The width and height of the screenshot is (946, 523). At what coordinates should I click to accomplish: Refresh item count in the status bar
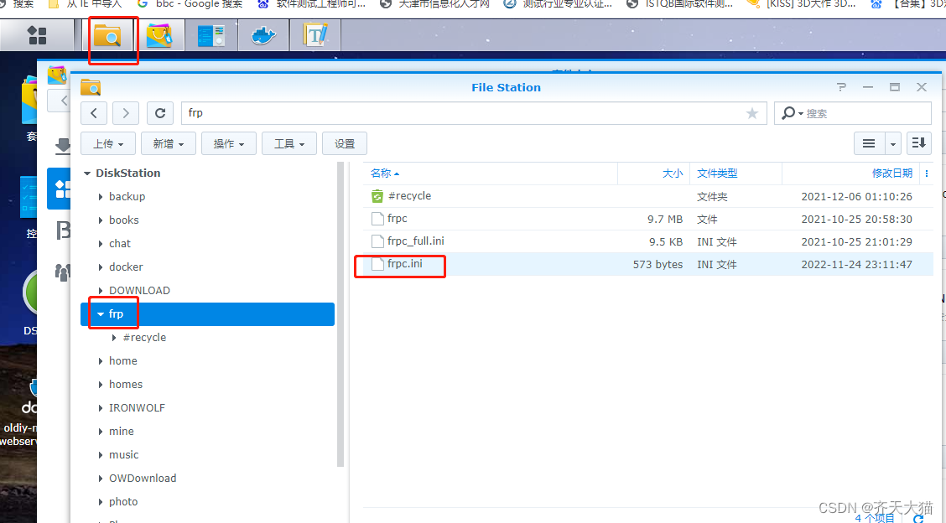click(x=918, y=518)
